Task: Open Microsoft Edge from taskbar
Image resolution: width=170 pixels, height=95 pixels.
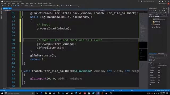Action: (x=41, y=93)
